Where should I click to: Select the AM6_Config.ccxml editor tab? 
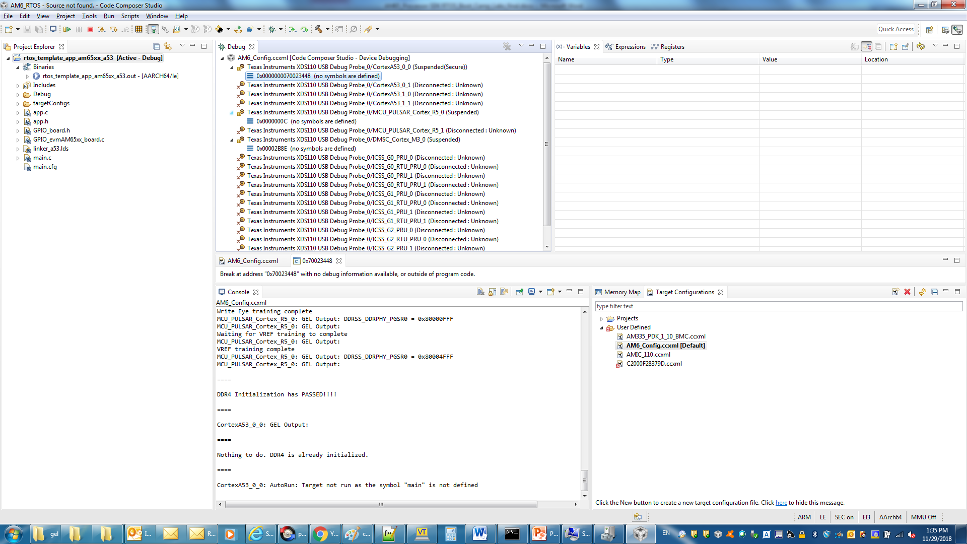[248, 261]
